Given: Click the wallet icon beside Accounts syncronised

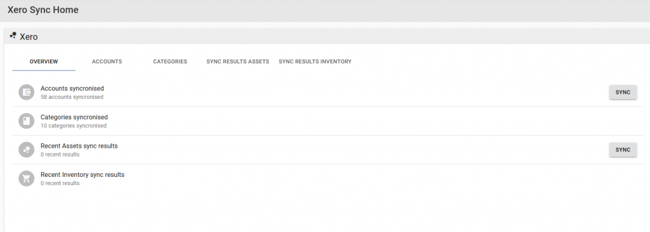Looking at the screenshot, I should coord(26,93).
